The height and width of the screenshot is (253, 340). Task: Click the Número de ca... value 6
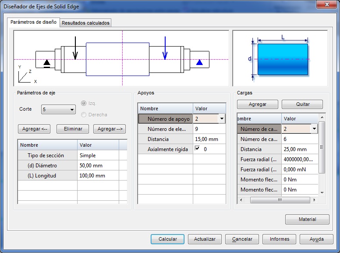[300, 139]
